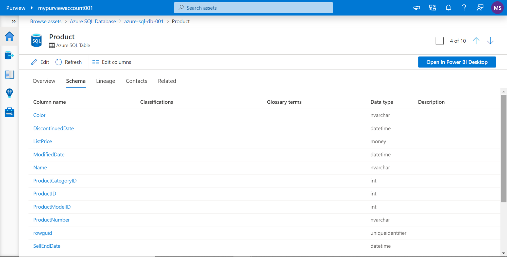Open the Color column link
507x257 pixels.
click(x=39, y=115)
